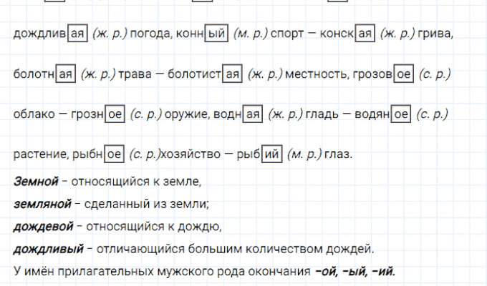Click the bold endings '–ой, –ый, –ий.'
The image size is (487, 286).
[355, 272]
